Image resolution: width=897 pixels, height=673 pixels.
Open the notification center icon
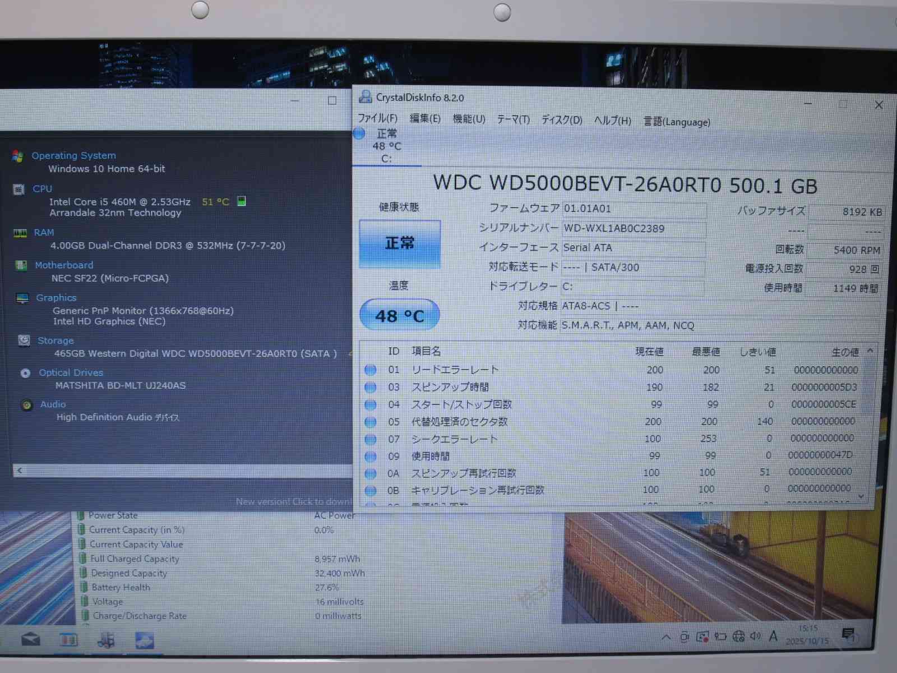[849, 635]
